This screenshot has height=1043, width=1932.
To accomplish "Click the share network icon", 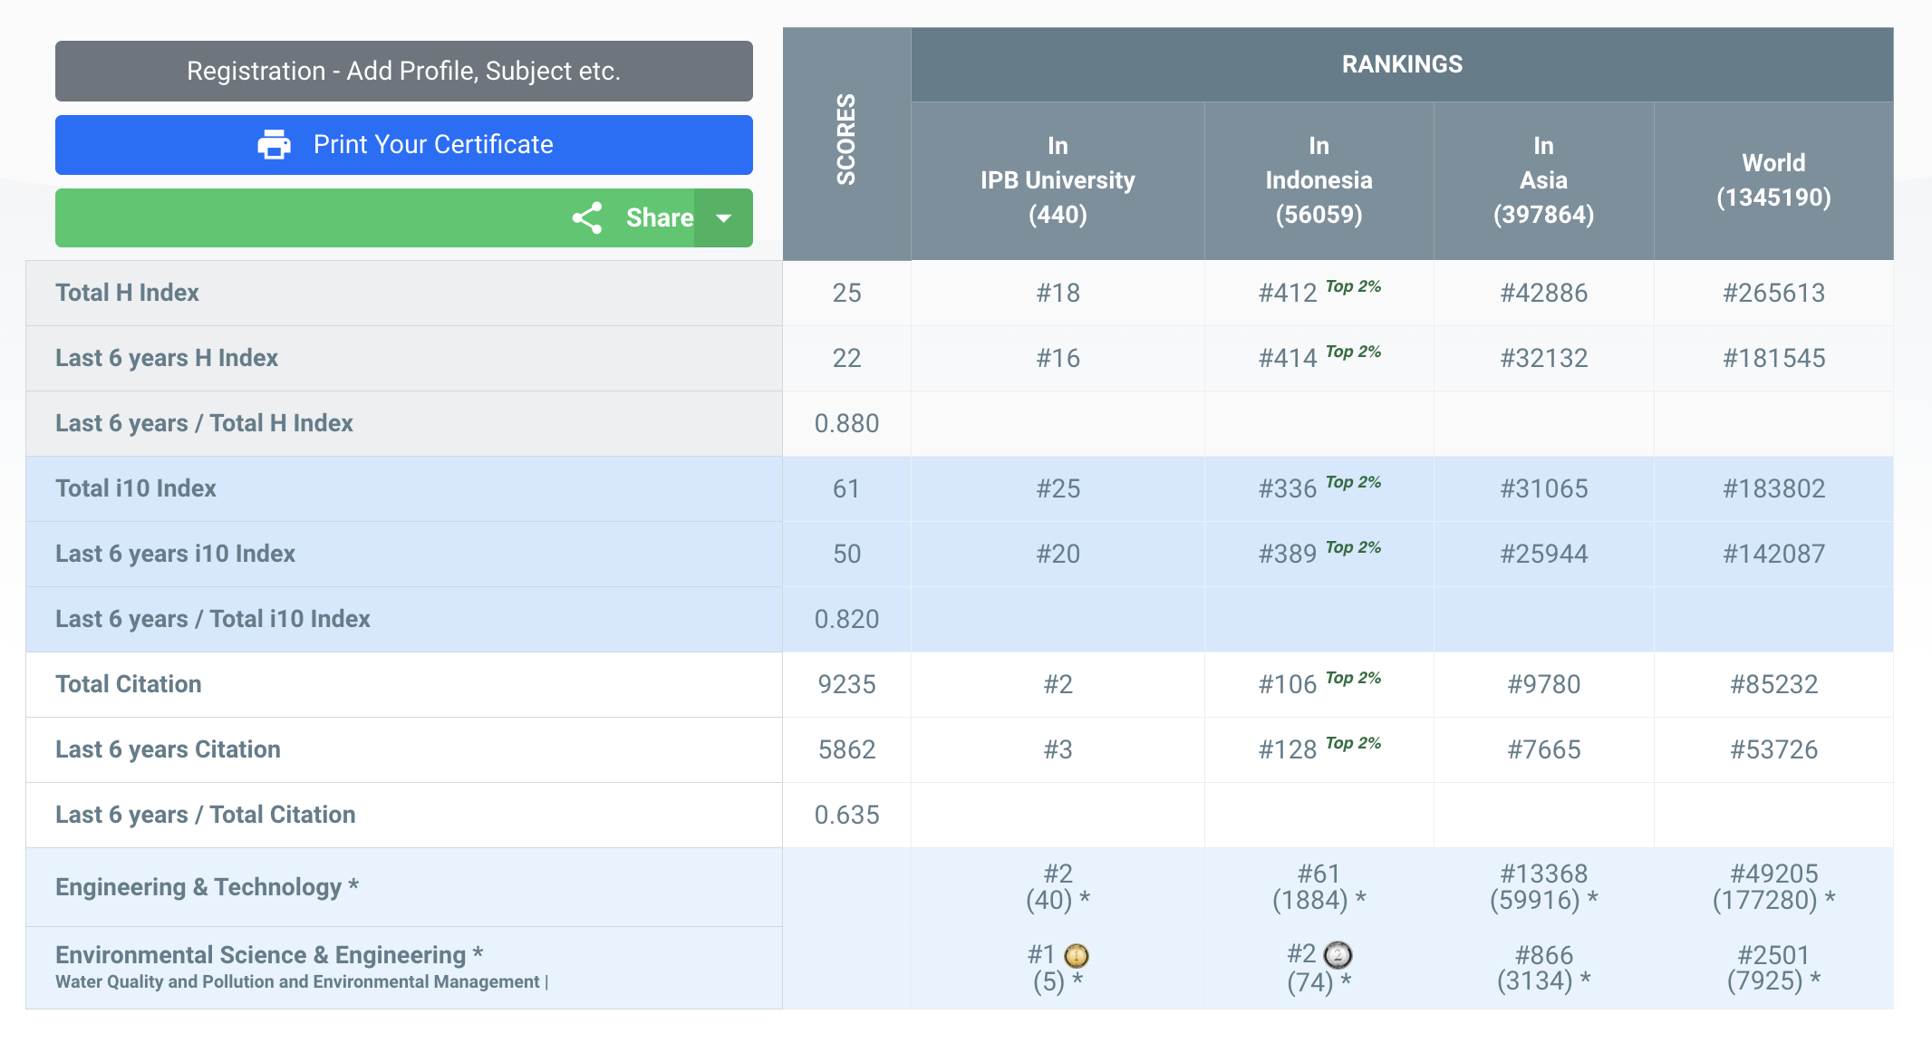I will click(x=587, y=218).
